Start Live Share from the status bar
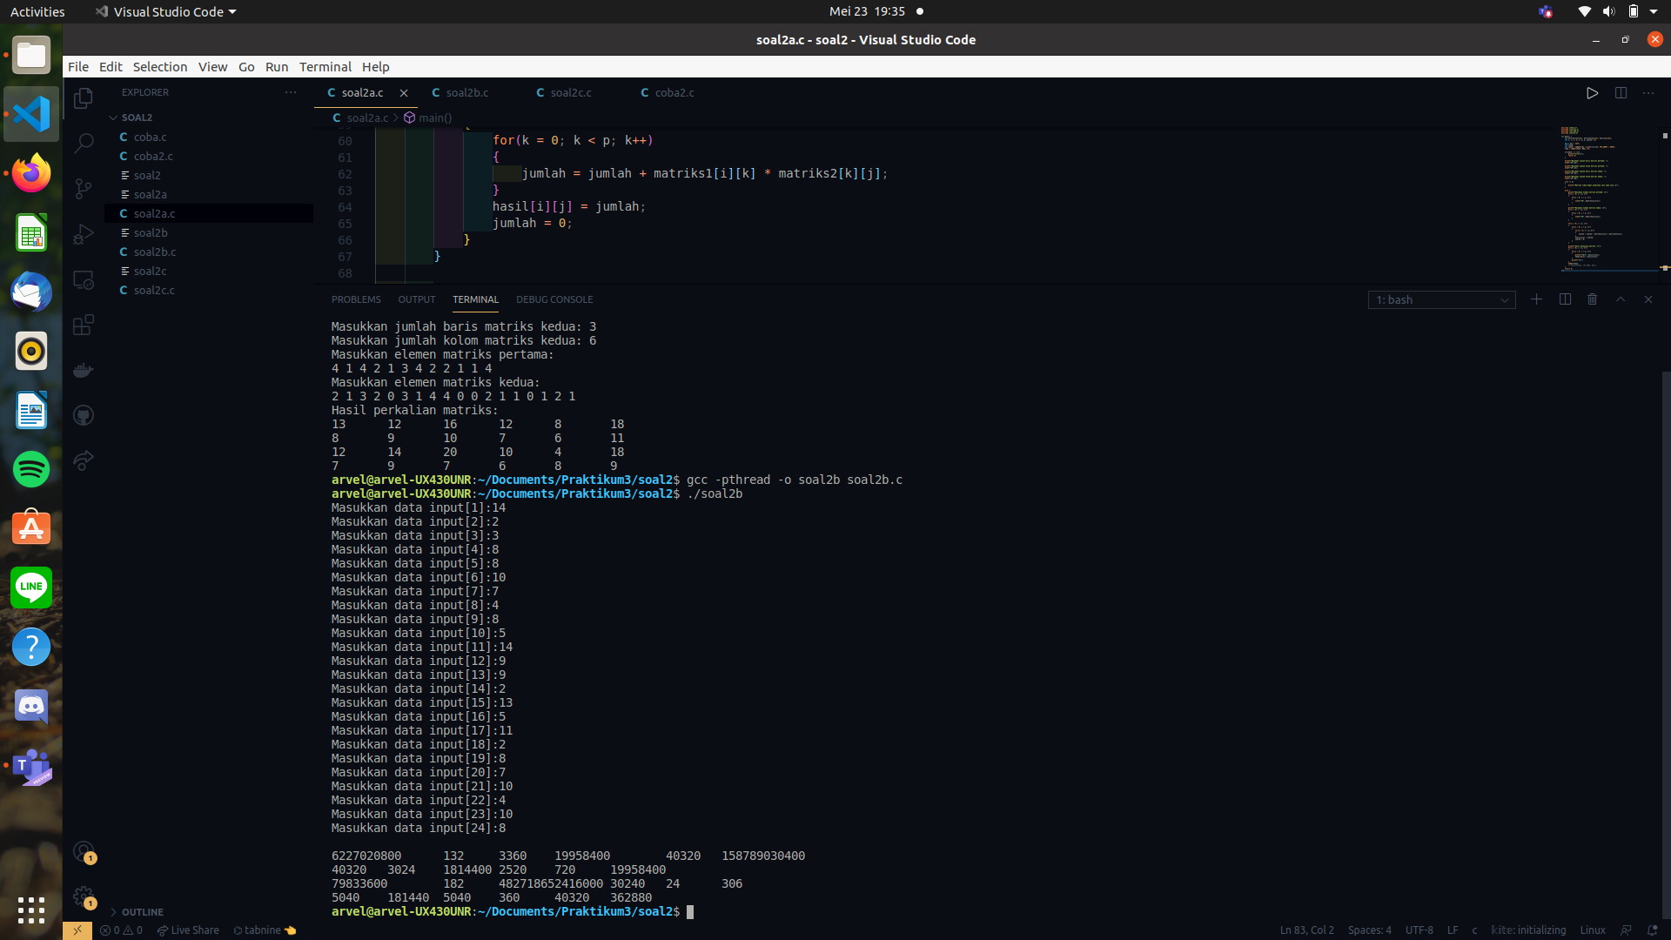Image resolution: width=1671 pixels, height=940 pixels. 188,930
